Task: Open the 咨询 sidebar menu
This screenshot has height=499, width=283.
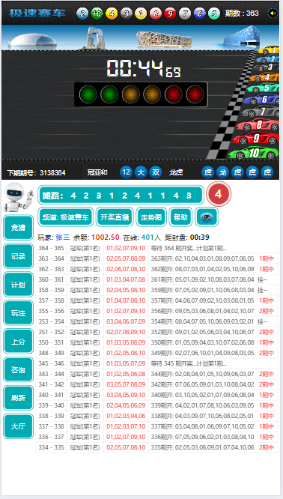Action: tap(18, 369)
